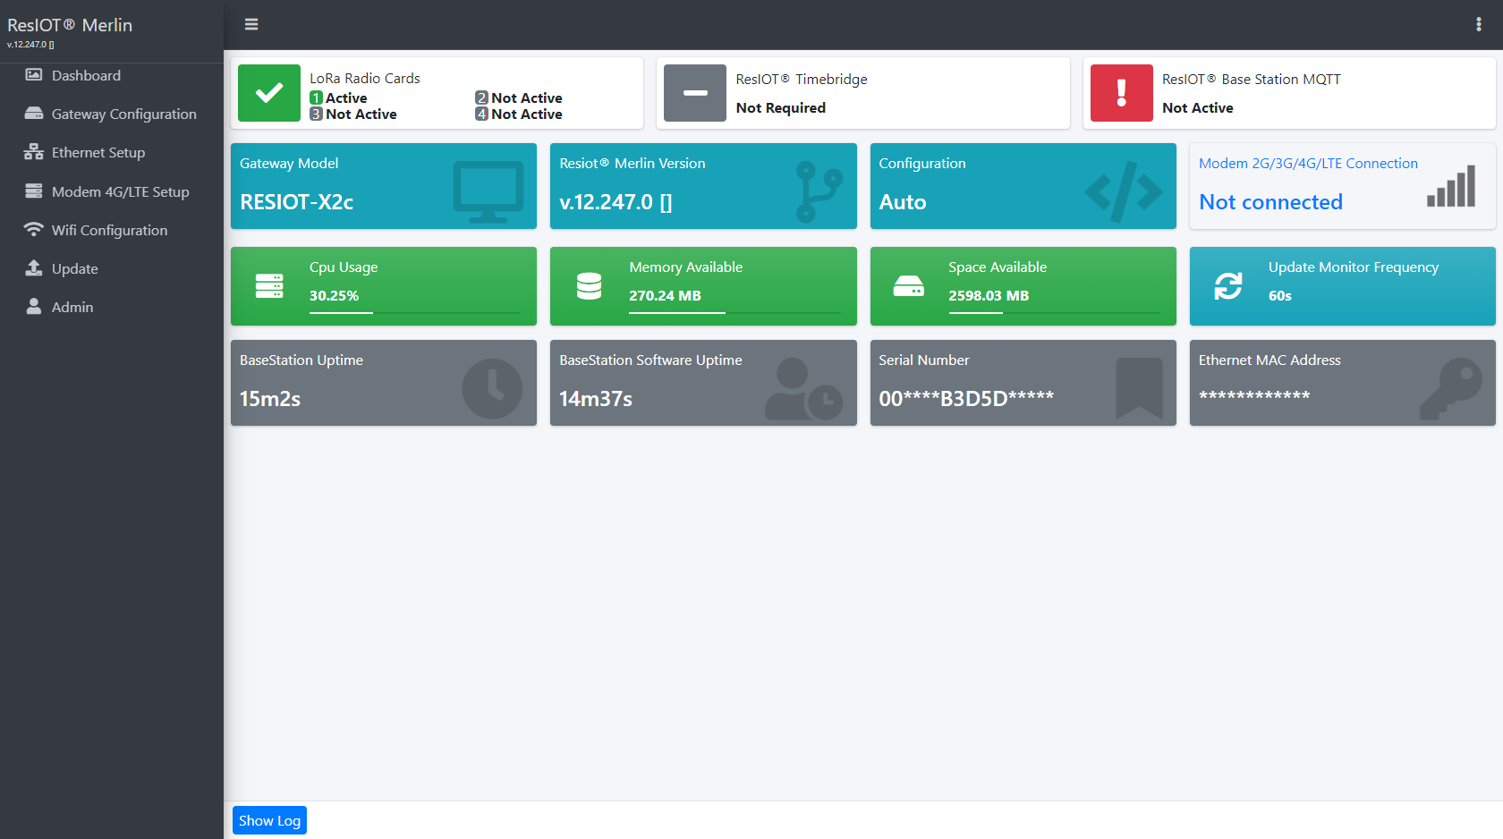Click the clock icon in BaseStation Uptime card
Image resolution: width=1503 pixels, height=839 pixels.
coord(492,389)
